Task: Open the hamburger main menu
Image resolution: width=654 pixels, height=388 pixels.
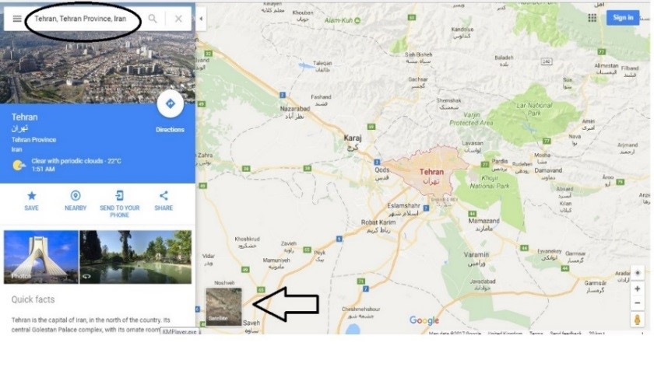Action: (x=17, y=19)
